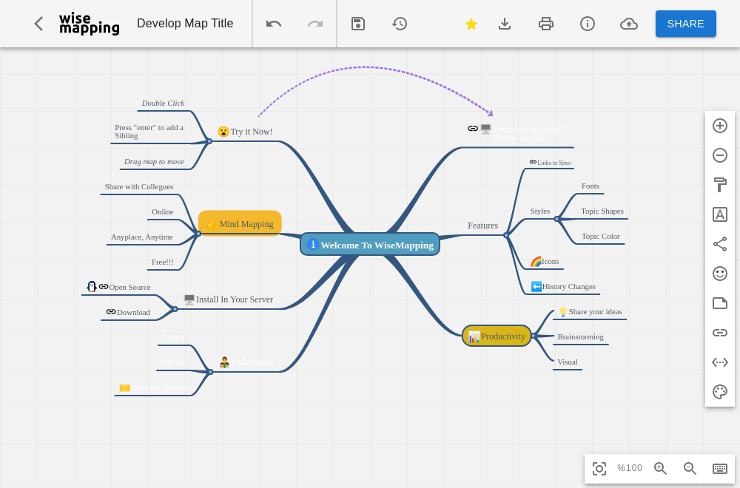This screenshot has height=488, width=740.
Task: Open the connection style tool
Action: [x=720, y=244]
